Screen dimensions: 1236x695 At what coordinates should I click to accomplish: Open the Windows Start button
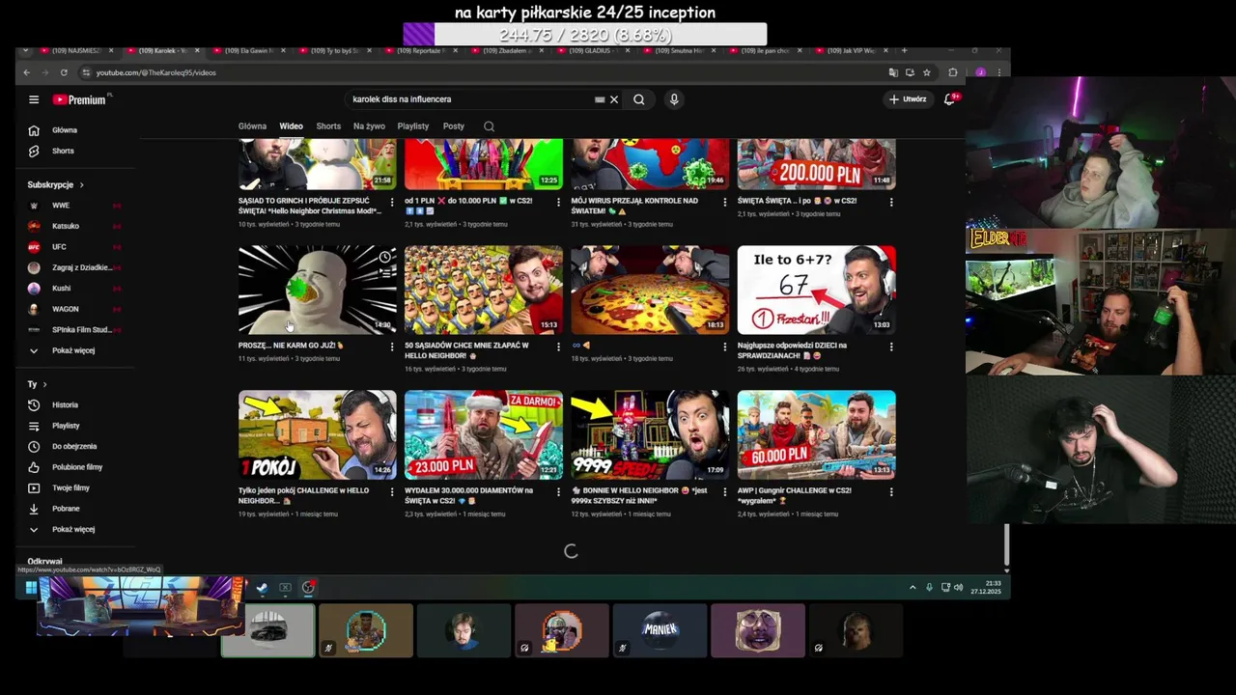(31, 587)
